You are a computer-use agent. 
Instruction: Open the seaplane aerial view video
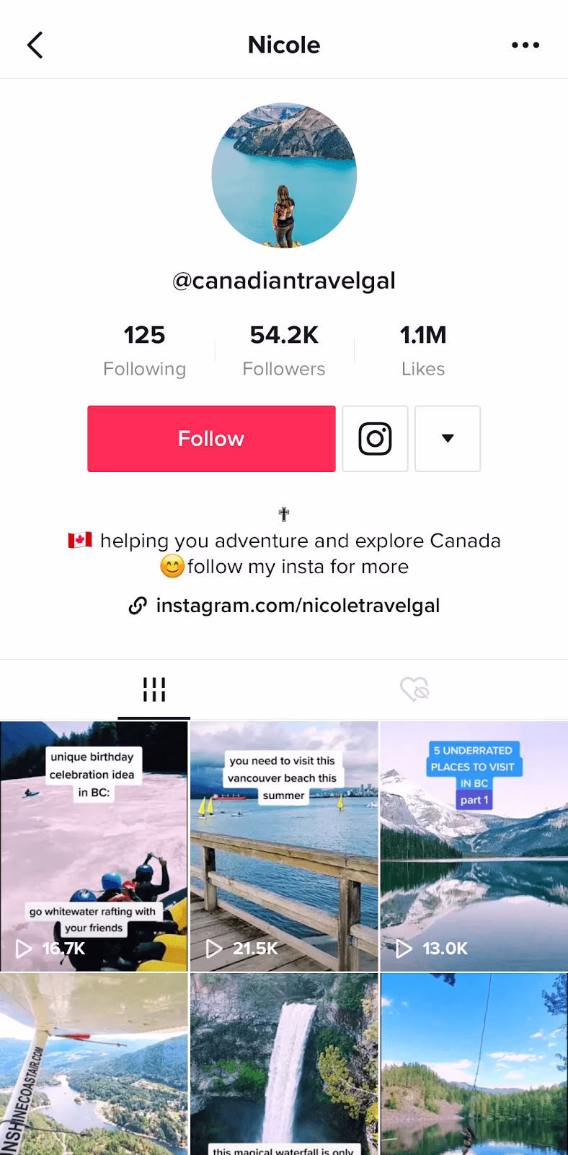[94, 1064]
